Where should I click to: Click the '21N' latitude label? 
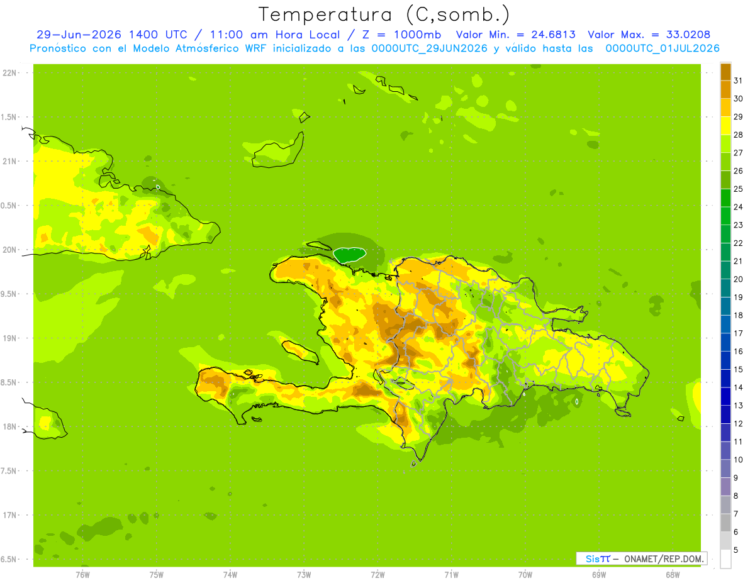click(10, 161)
